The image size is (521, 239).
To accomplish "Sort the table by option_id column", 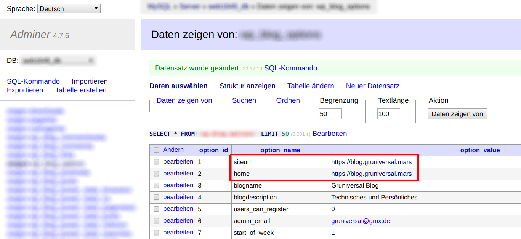I will point(213,150).
